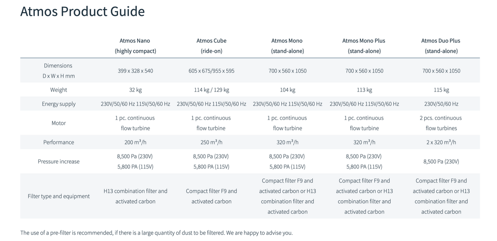Select the Motor row label
This screenshot has height=241, width=497.
coord(58,123)
